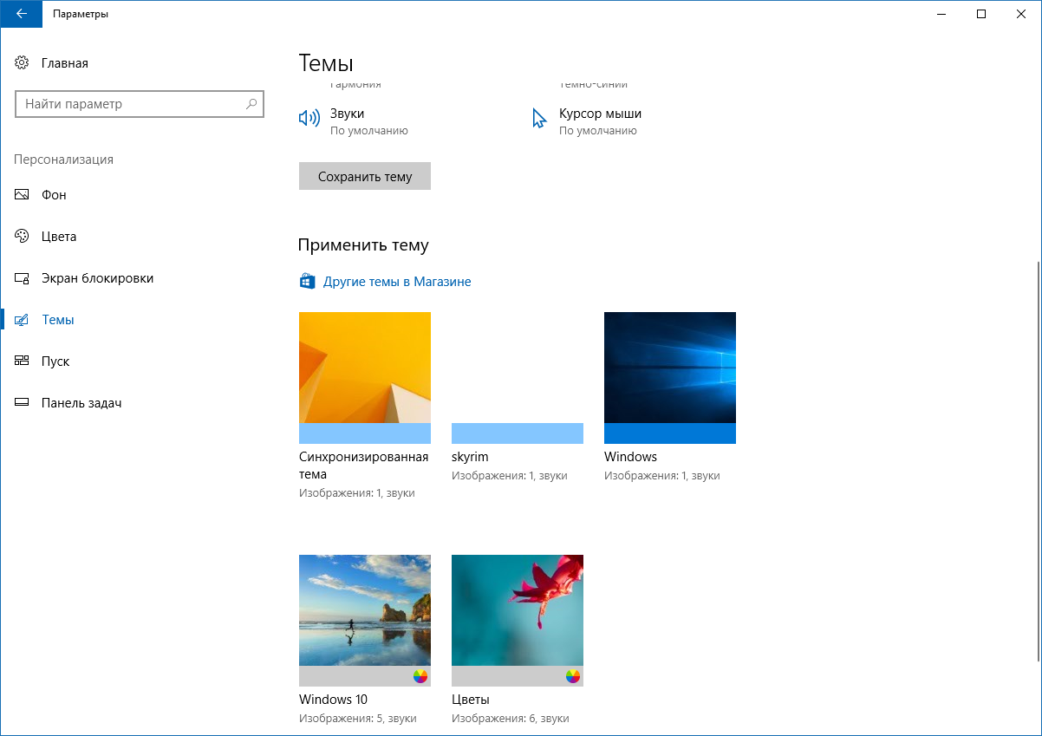Click the Цвета palette icon in sidebar

click(23, 237)
